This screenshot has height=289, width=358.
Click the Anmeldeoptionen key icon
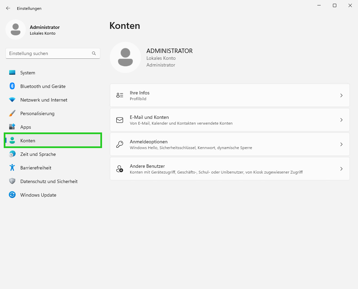pyautogui.click(x=119, y=144)
